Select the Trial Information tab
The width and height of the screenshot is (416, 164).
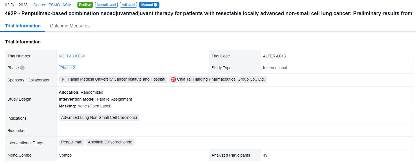point(23,26)
